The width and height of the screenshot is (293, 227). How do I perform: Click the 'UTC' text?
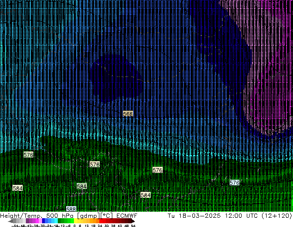(x=252, y=215)
